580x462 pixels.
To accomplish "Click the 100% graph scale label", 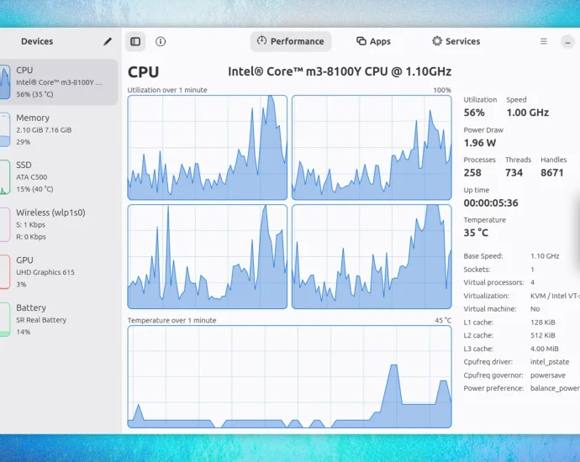I will click(442, 90).
